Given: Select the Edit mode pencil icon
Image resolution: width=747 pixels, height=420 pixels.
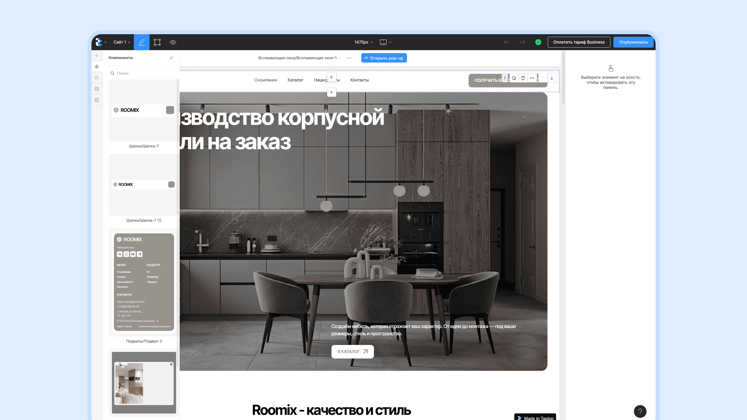Looking at the screenshot, I should (142, 42).
